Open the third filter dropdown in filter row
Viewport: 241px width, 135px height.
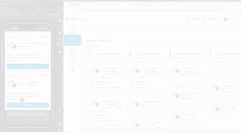pyautogui.click(x=202, y=43)
